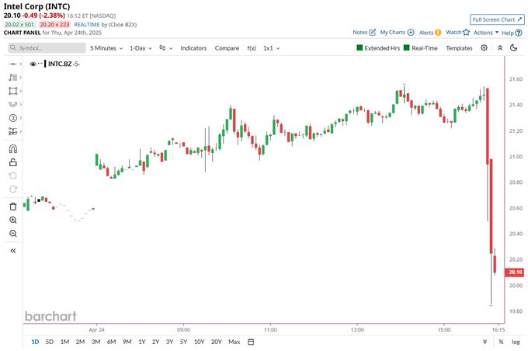The width and height of the screenshot is (528, 351).
Task: Expand the rectangle tool submenu arrow
Action: 20,91
